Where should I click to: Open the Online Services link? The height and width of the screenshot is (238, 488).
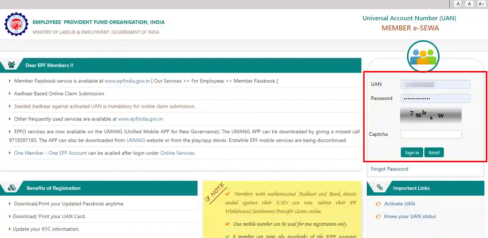tap(178, 153)
